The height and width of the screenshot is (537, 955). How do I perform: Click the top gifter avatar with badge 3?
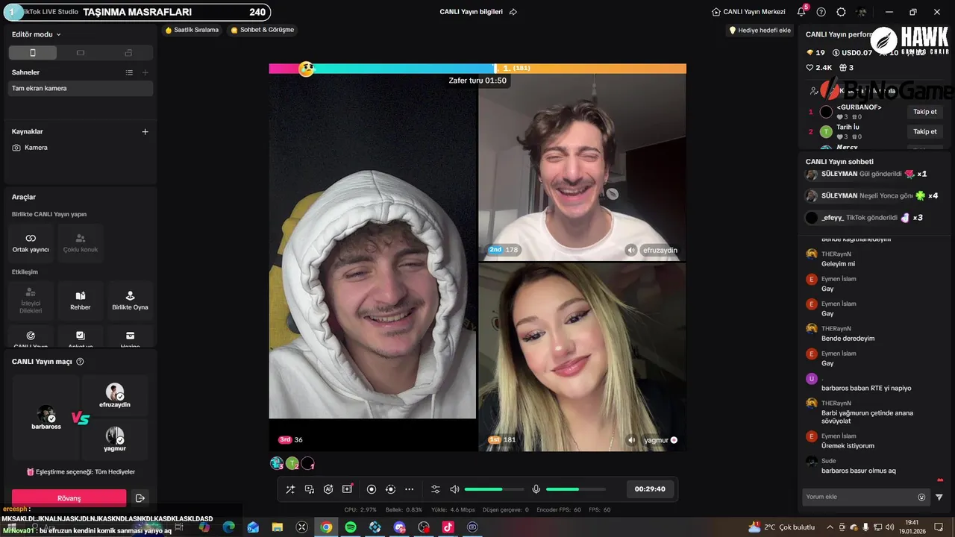[277, 463]
